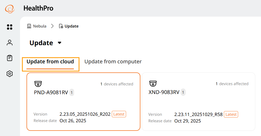The image size is (261, 136).
Task: Select the XND-9083RV model name
Action: point(164,92)
